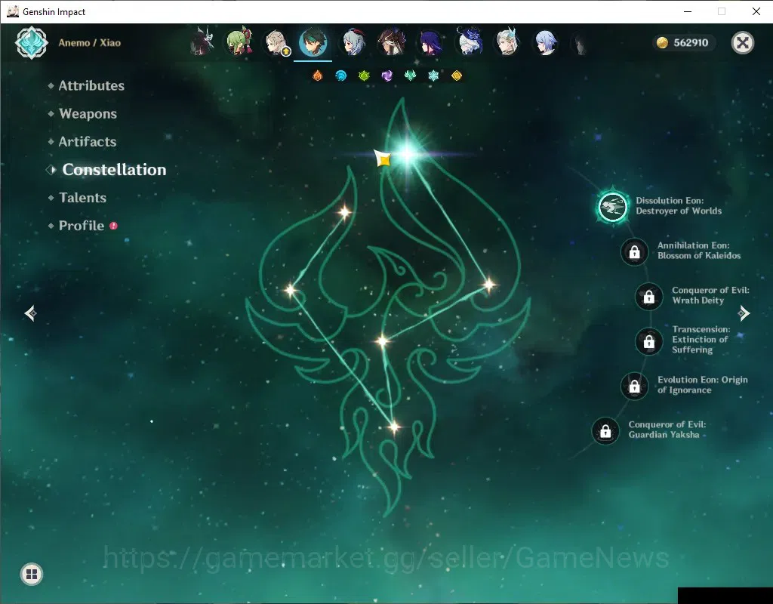This screenshot has width=773, height=604.
Task: Go to previous character with the left arrow
Action: (30, 313)
